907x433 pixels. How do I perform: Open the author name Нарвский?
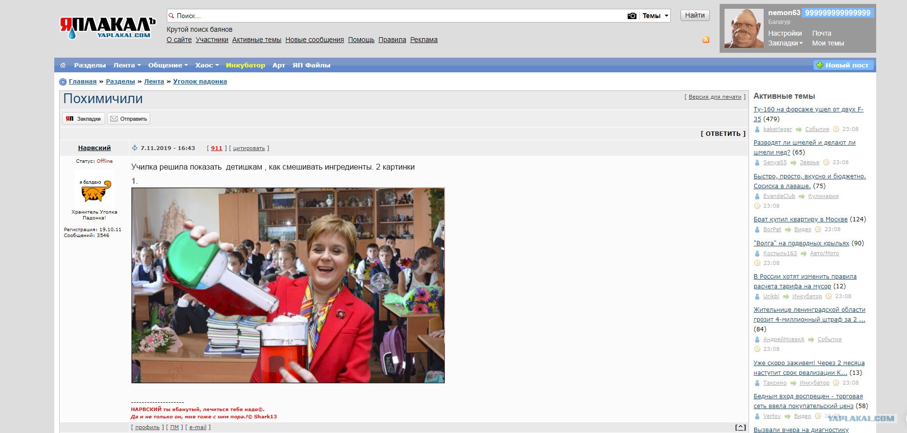coord(94,148)
